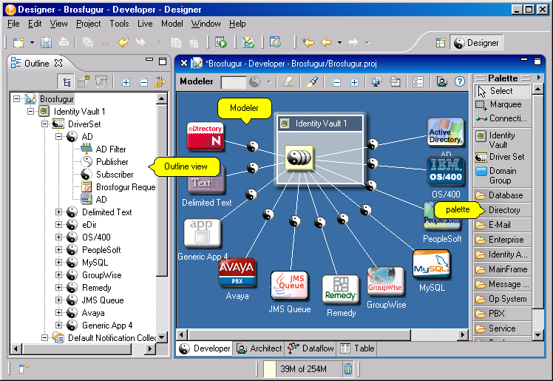Viewport: 553px width, 381px height.
Task: Click the Collapse All icon in Outline toolbar
Action: tap(143, 82)
